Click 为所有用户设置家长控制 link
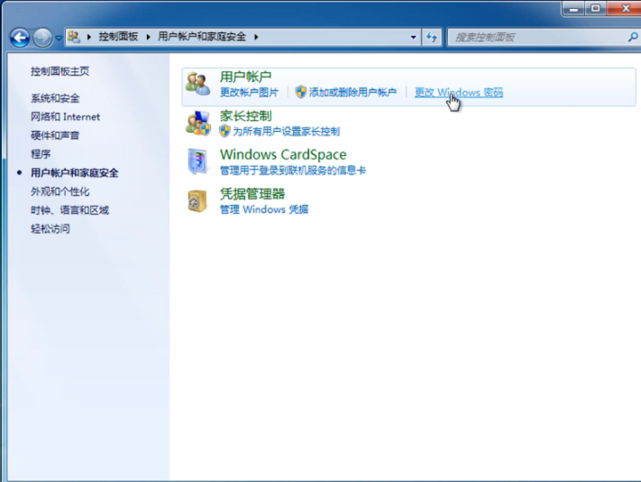Image resolution: width=641 pixels, height=482 pixels. pyautogui.click(x=286, y=132)
